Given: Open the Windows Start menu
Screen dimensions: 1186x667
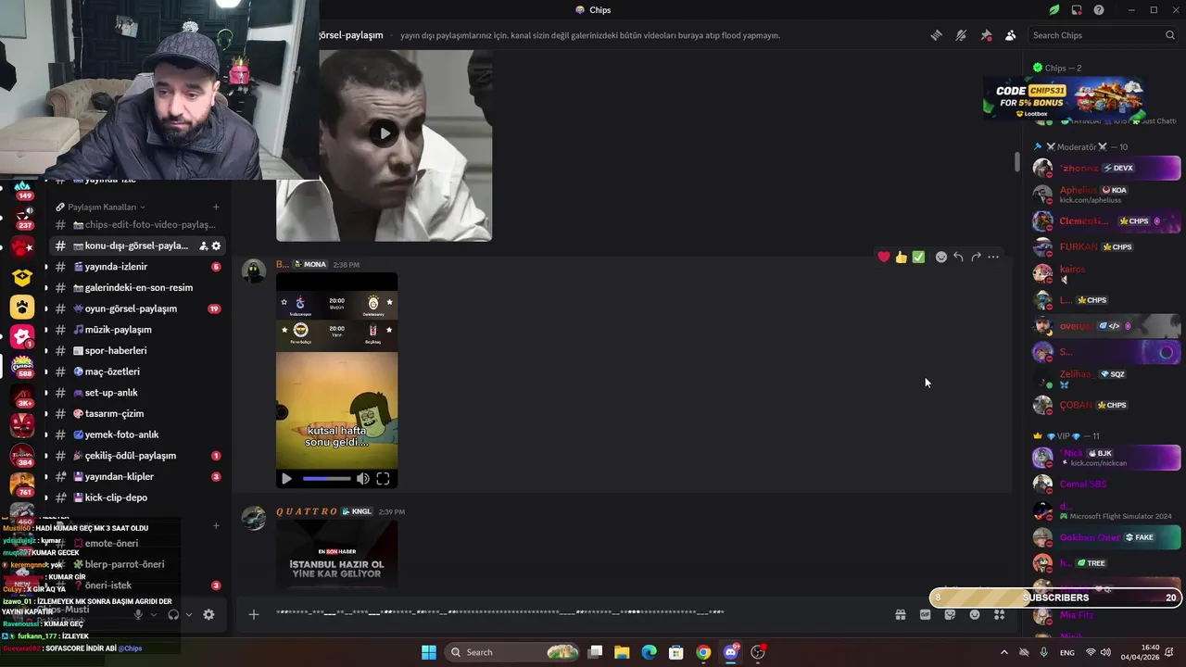Looking at the screenshot, I should click(x=429, y=652).
